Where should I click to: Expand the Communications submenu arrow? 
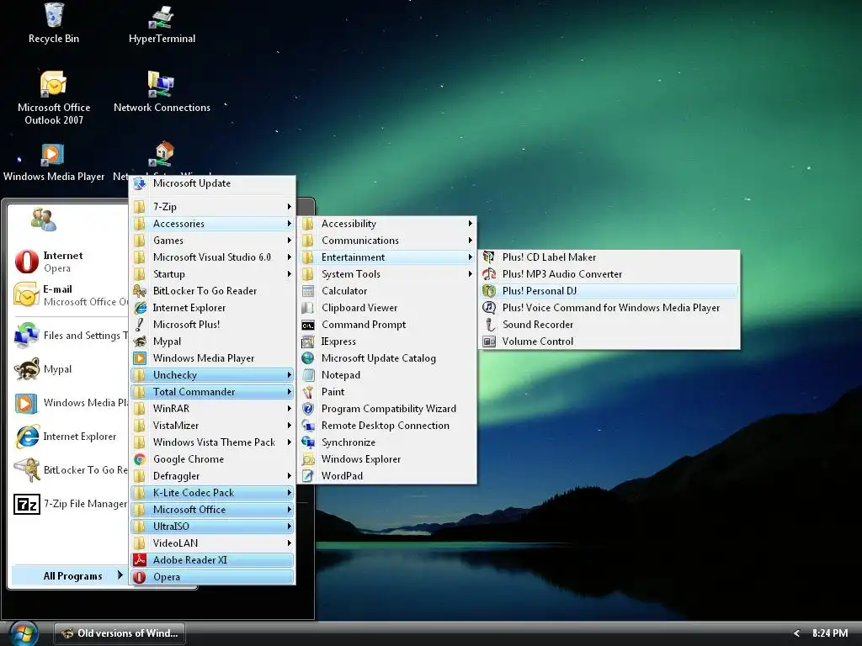coord(470,241)
